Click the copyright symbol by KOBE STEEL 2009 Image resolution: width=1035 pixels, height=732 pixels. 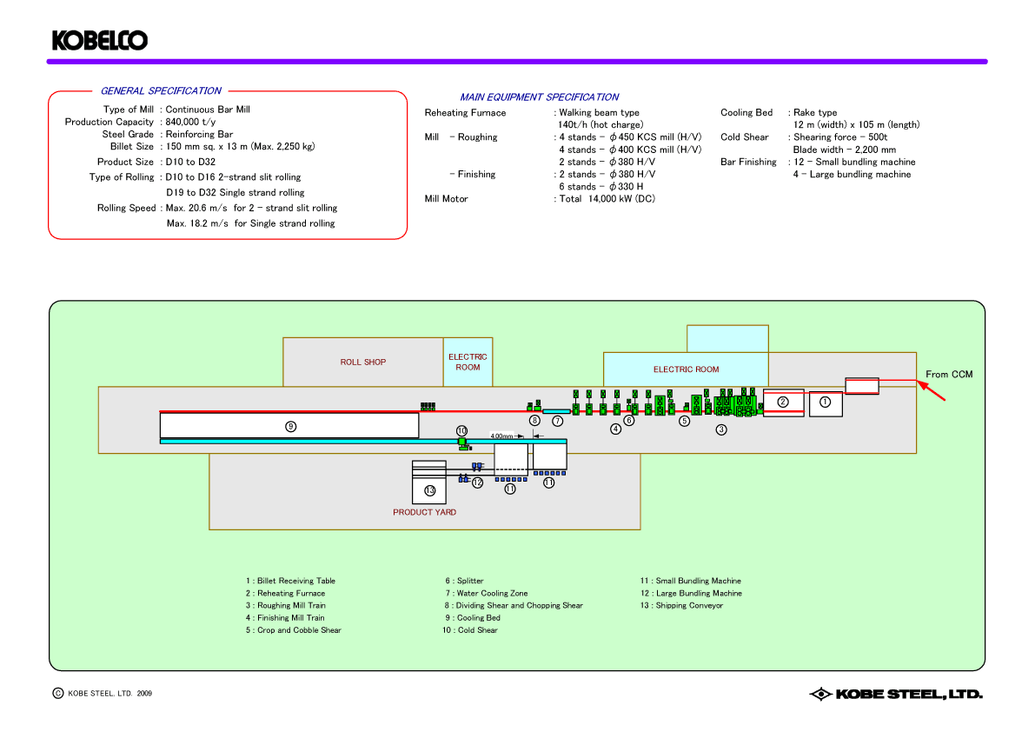click(x=57, y=693)
